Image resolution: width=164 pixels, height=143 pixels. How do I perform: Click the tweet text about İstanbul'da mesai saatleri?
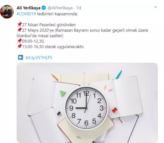click(40, 36)
